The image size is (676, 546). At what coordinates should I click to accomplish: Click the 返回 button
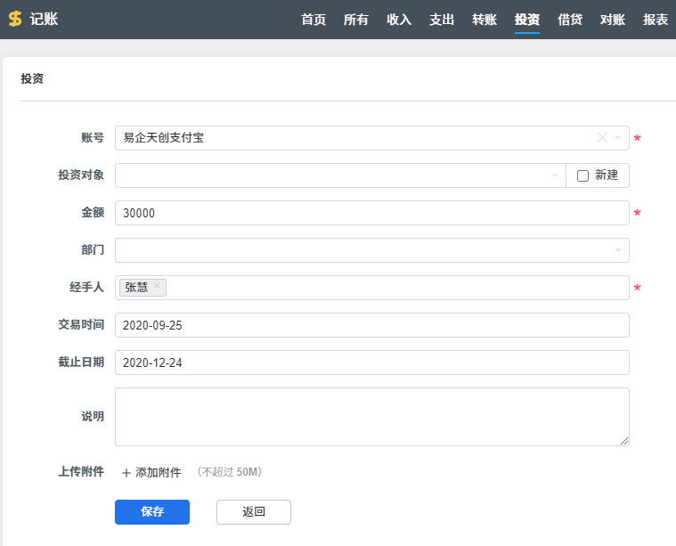coord(254,512)
